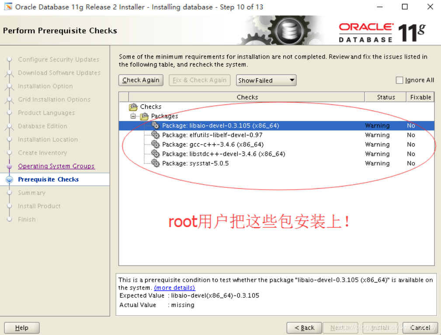Click the Operating System Groups step bullet

[9, 166]
